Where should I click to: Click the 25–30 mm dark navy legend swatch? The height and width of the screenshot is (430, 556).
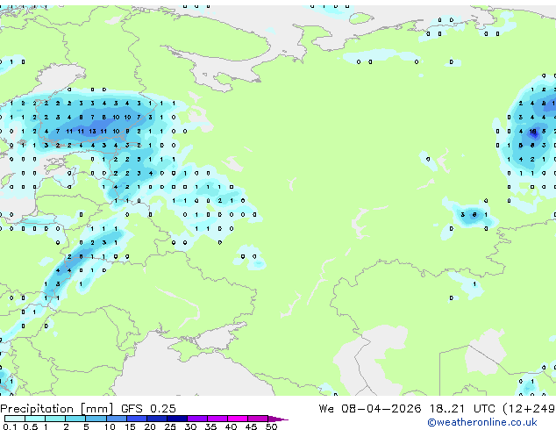177,419
